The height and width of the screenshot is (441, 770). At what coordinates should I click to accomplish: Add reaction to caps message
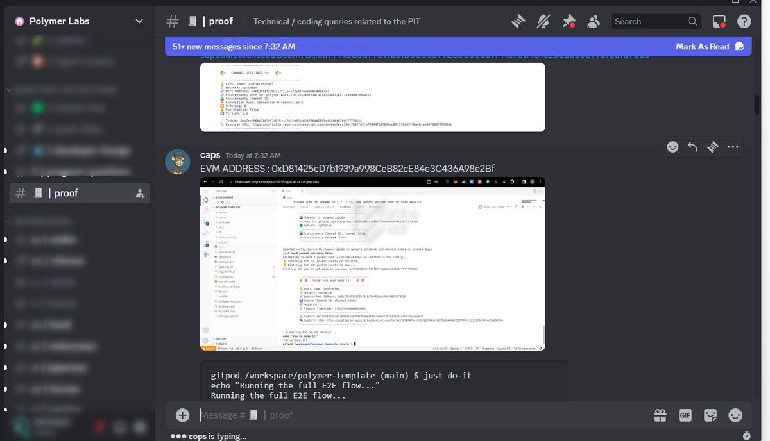pos(672,147)
